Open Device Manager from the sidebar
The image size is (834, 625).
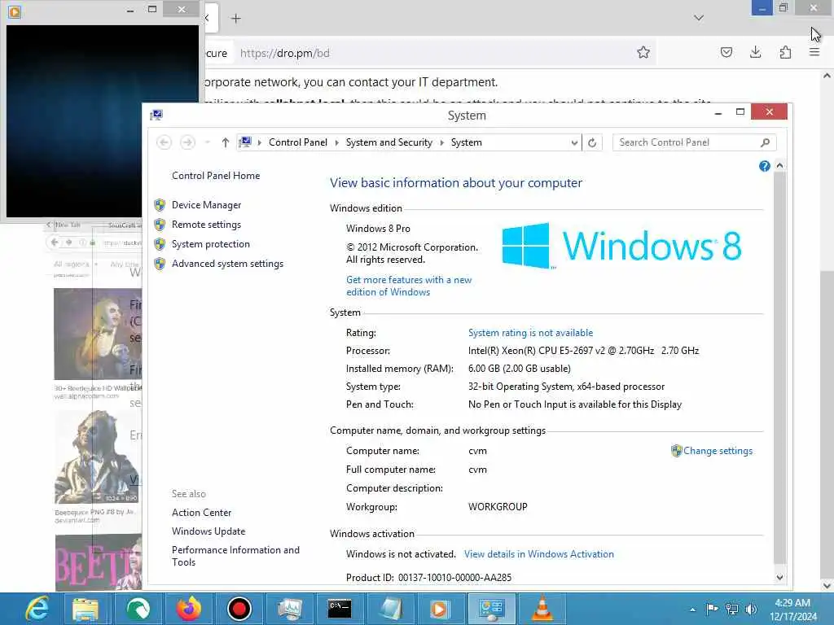[x=206, y=205]
